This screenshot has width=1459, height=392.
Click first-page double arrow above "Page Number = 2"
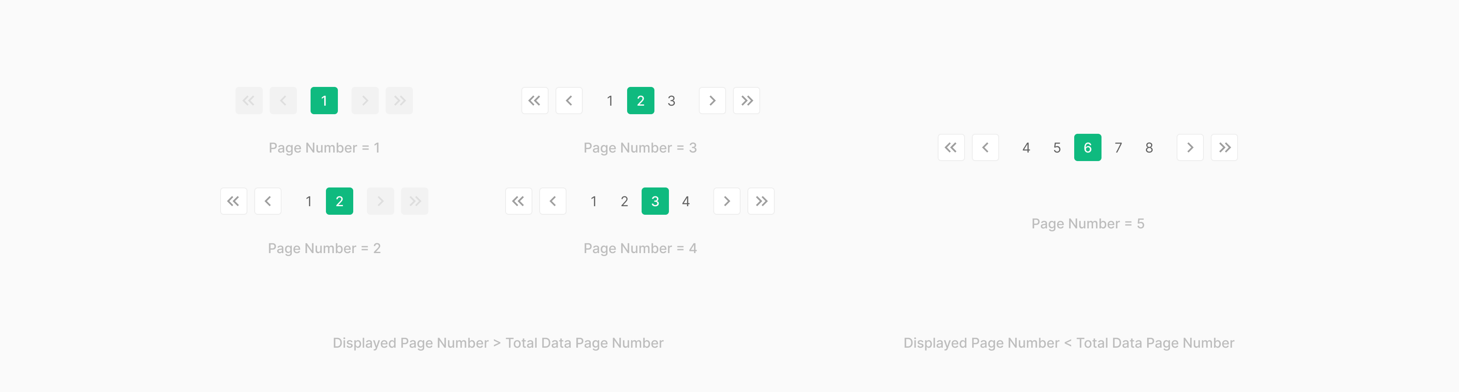tap(233, 202)
